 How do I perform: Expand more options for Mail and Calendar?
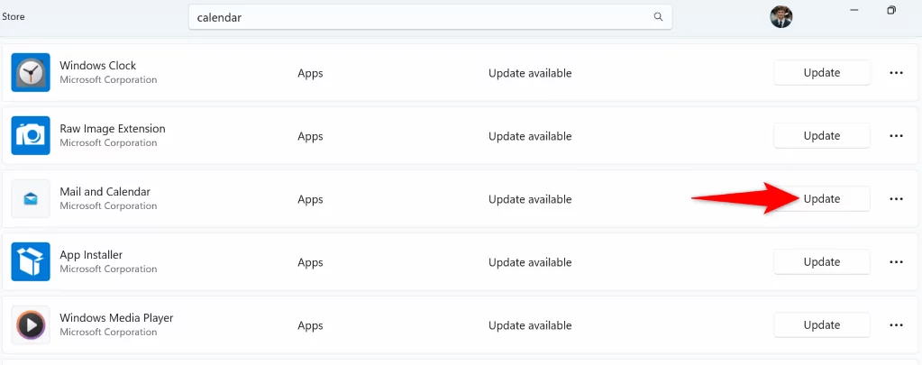pos(896,199)
